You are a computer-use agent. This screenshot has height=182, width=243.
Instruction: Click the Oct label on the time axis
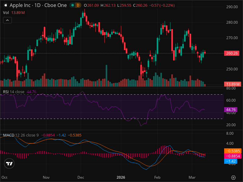click(x=5, y=177)
